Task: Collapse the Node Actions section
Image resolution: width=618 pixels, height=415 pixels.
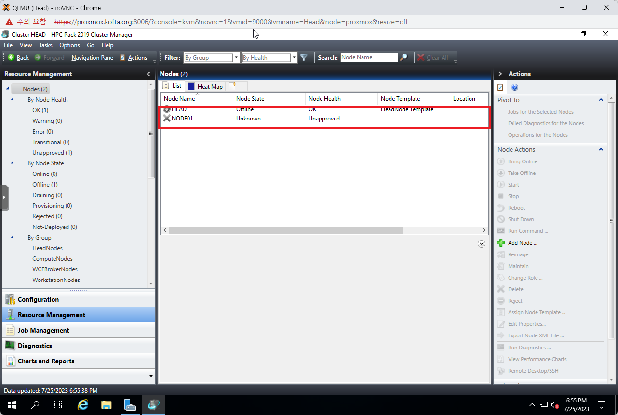Action: 601,150
